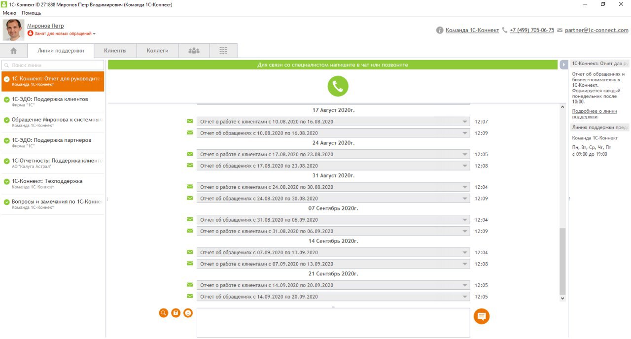Click envelope icon for 10.08.2020 clients report
Image resolution: width=631 pixels, height=339 pixels.
coord(190,121)
